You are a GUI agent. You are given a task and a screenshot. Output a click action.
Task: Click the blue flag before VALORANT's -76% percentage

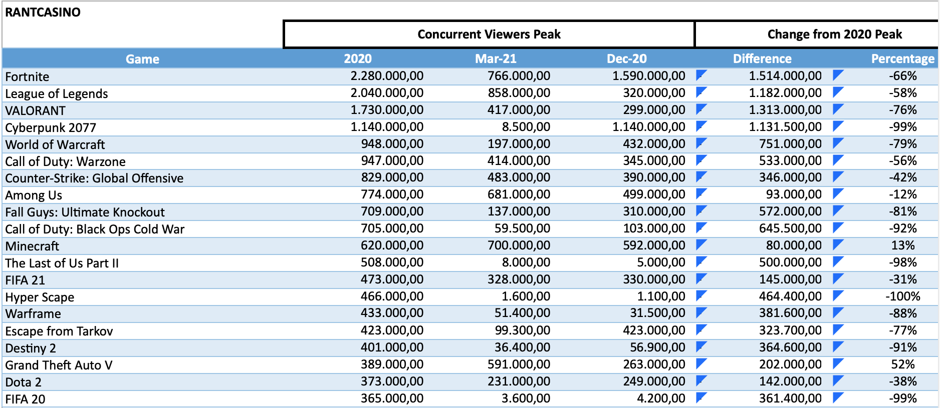[838, 109]
